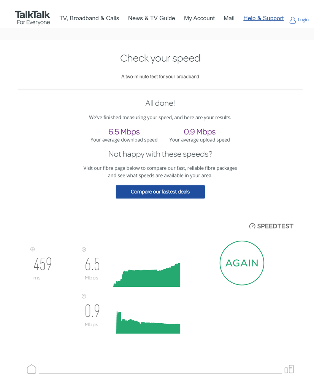Click the connection line between home and server

pos(160,373)
